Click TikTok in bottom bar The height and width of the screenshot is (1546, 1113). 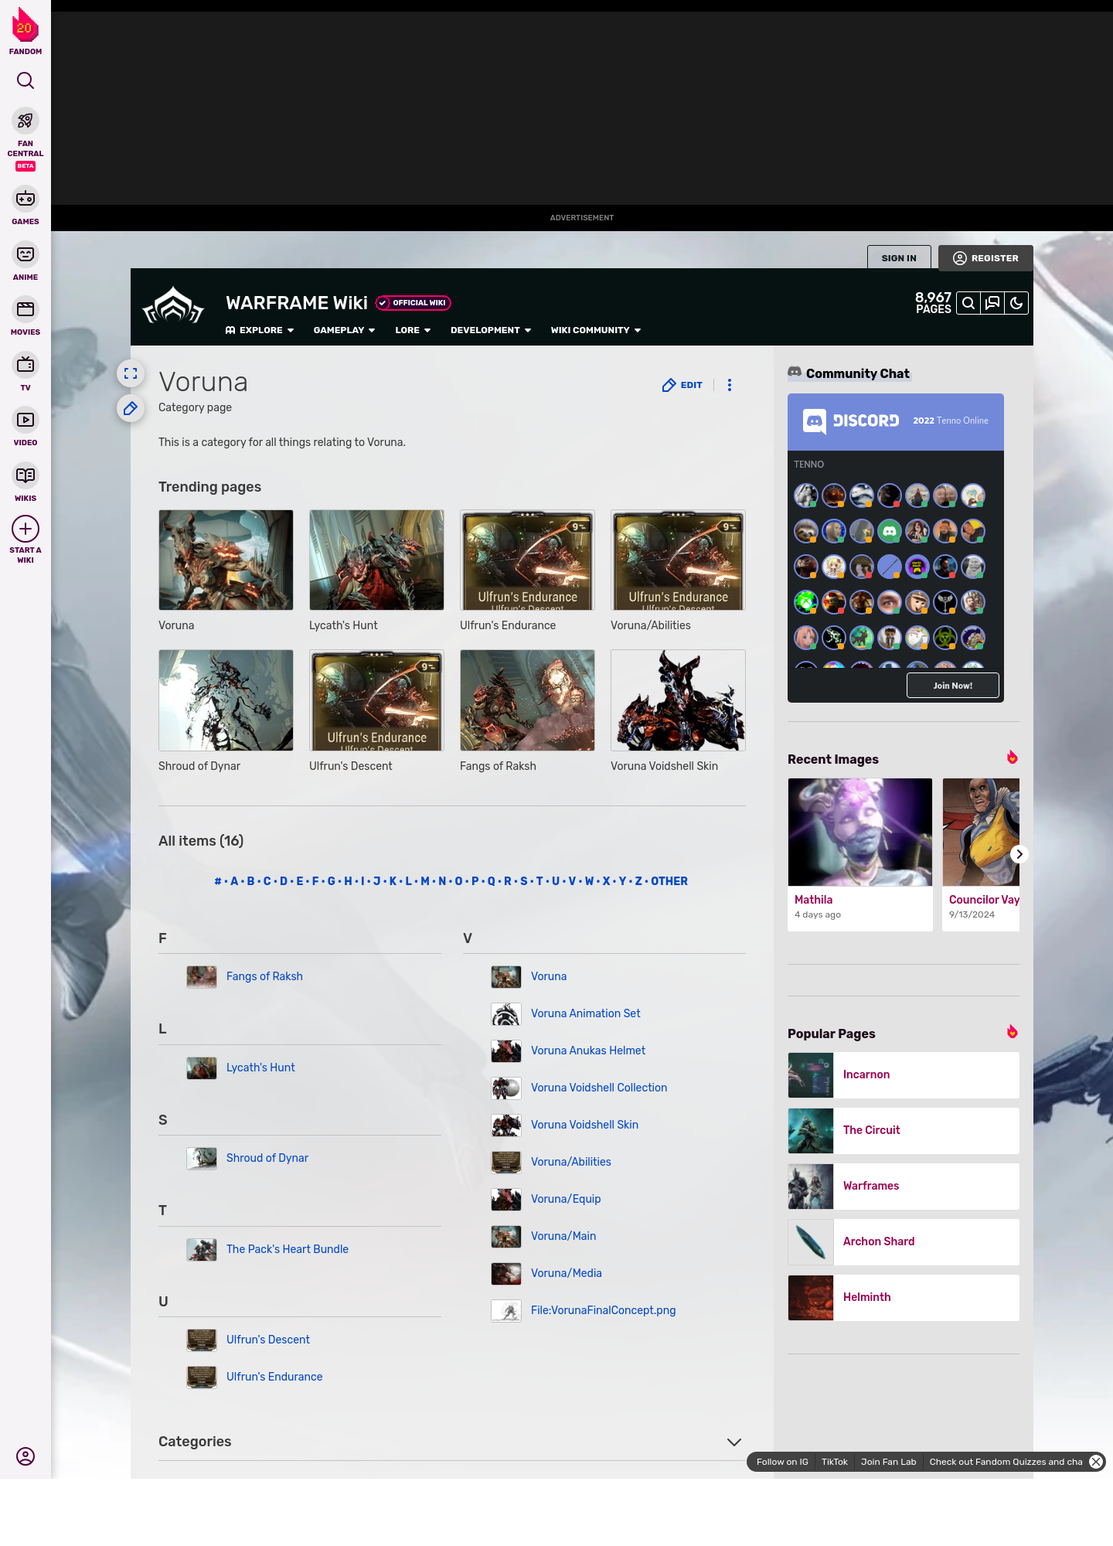835,1462
